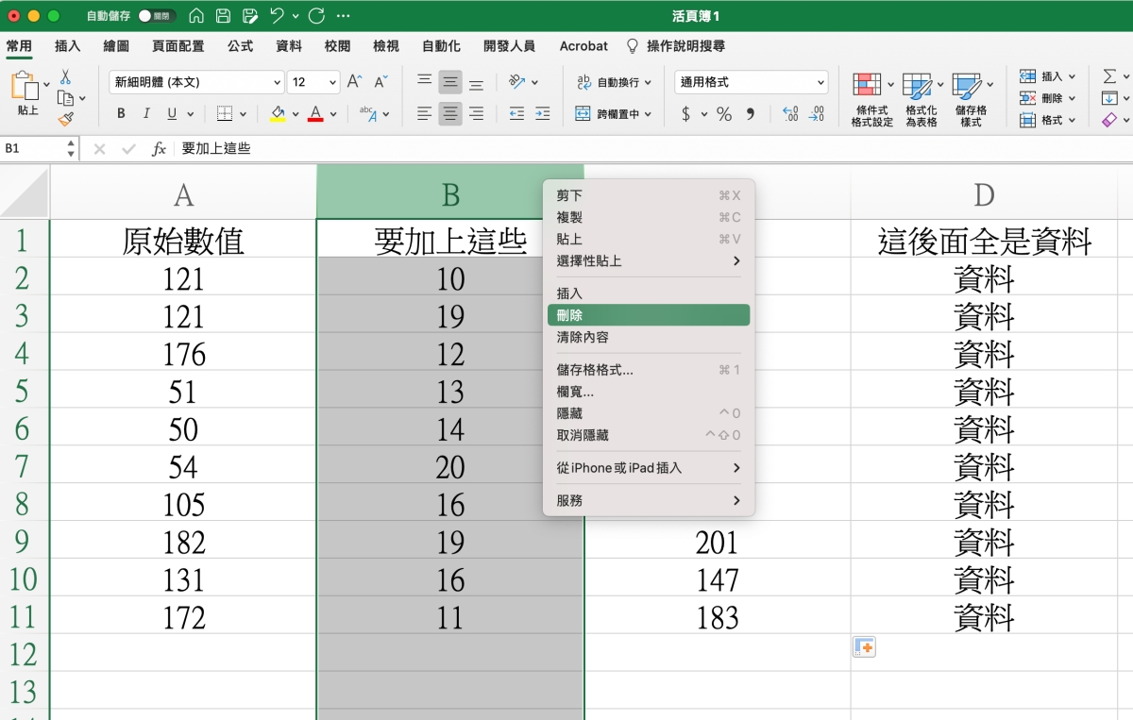Click the Format Painter brush icon

pos(65,119)
